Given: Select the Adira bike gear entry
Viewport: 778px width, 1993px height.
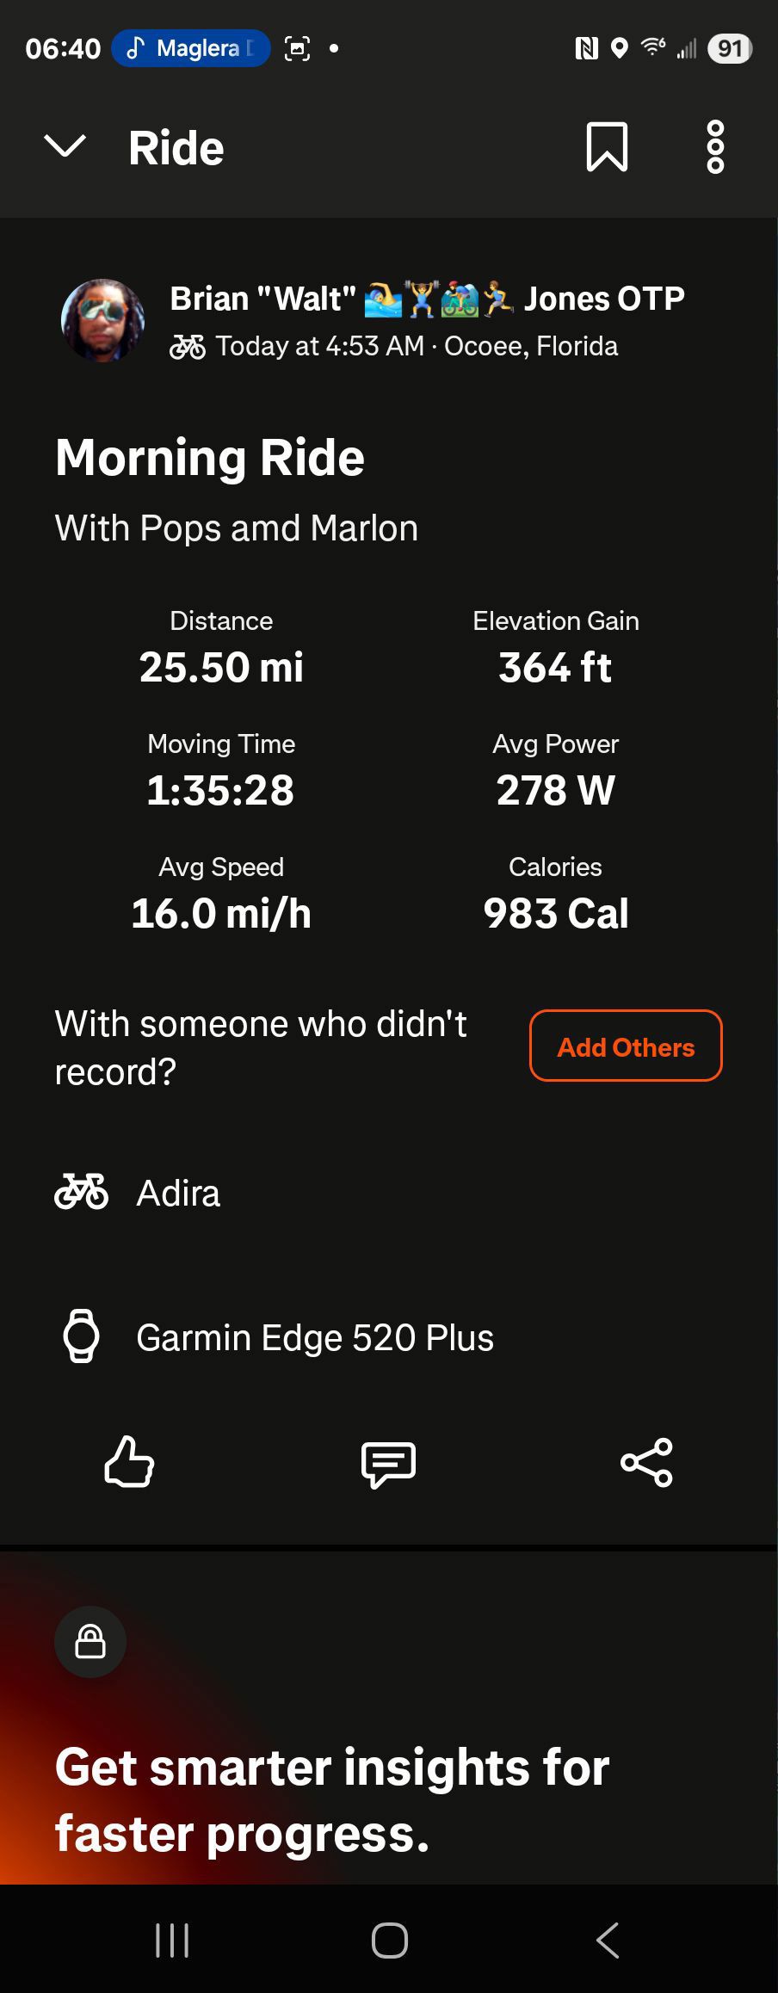Looking at the screenshot, I should click(178, 1194).
